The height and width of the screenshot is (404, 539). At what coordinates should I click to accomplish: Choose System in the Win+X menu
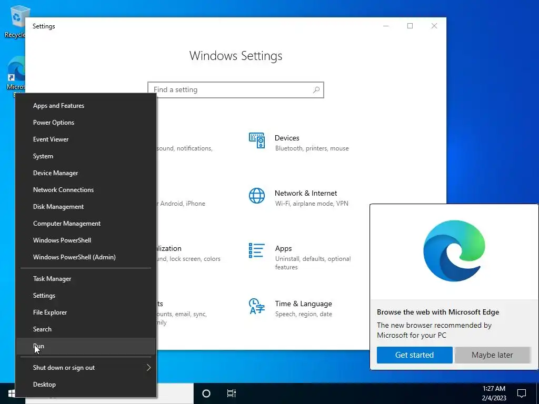click(86, 156)
